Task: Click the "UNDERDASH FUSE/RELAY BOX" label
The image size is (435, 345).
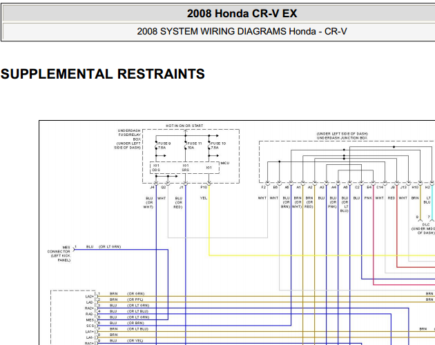Action: tap(129, 135)
